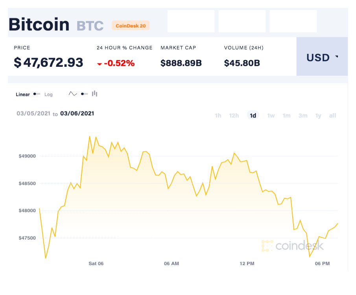Click the CoinDesk 20 badge
This screenshot has height=295, width=356.
tap(131, 26)
